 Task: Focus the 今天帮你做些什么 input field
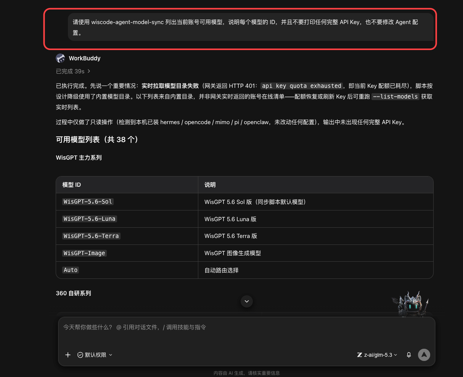246,327
